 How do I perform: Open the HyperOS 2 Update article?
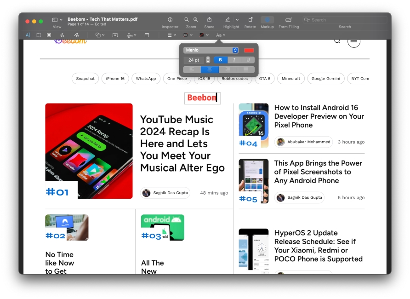[x=318, y=246]
